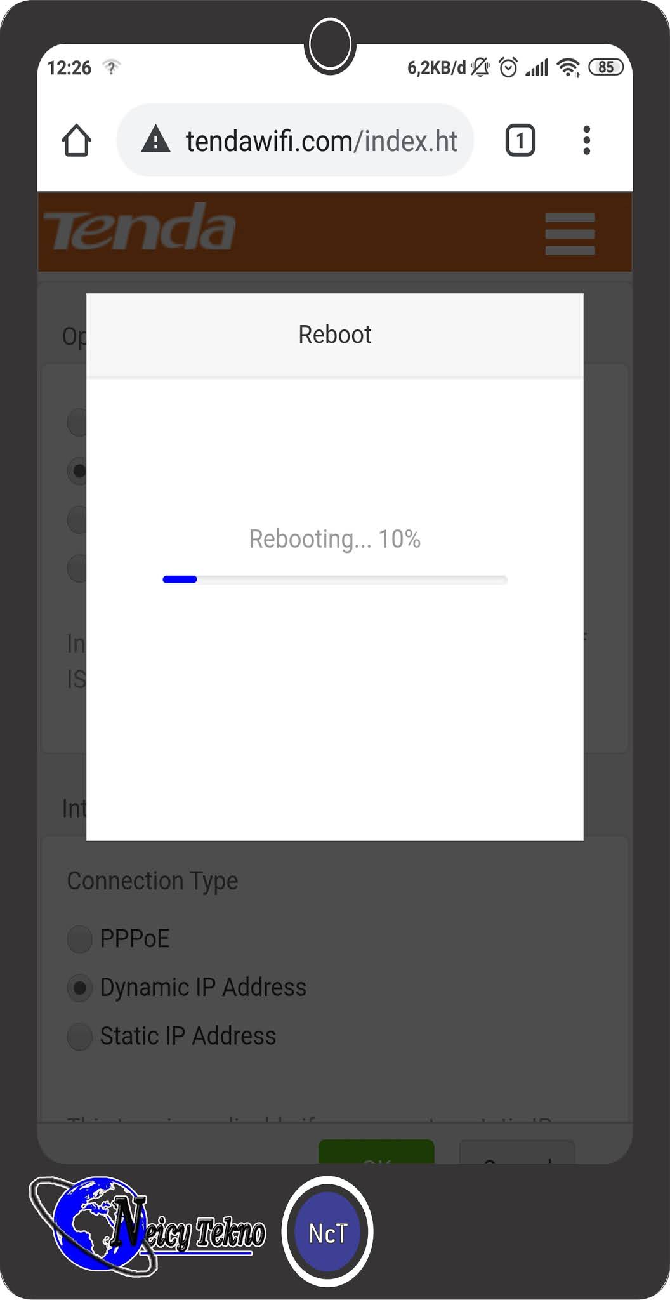
Task: Select Dynamic IP Address radio button
Action: (x=80, y=988)
